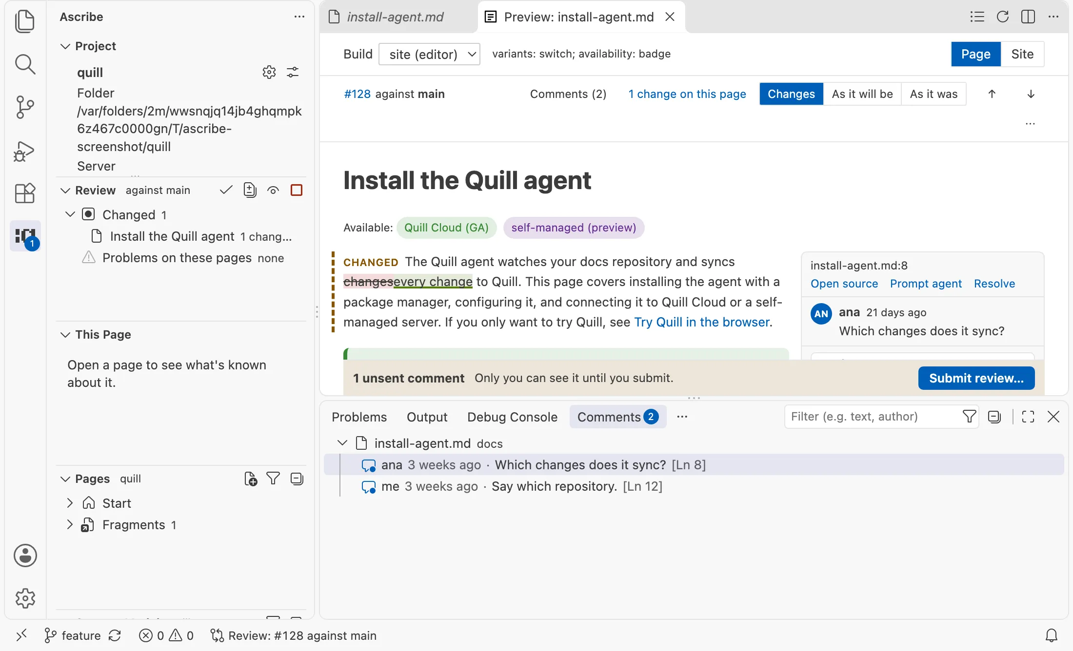This screenshot has height=651, width=1073.
Task: Open the Search view icon
Action: [25, 64]
